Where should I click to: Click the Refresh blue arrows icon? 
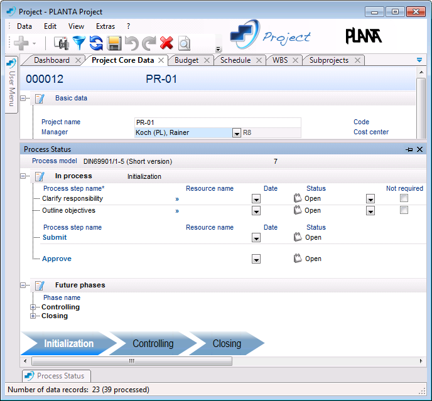(96, 43)
